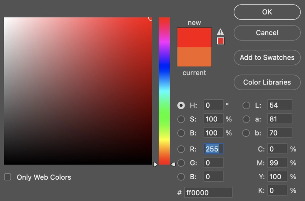Image resolution: width=305 pixels, height=201 pixels.
Task: Select the R red radio button
Action: (181, 149)
